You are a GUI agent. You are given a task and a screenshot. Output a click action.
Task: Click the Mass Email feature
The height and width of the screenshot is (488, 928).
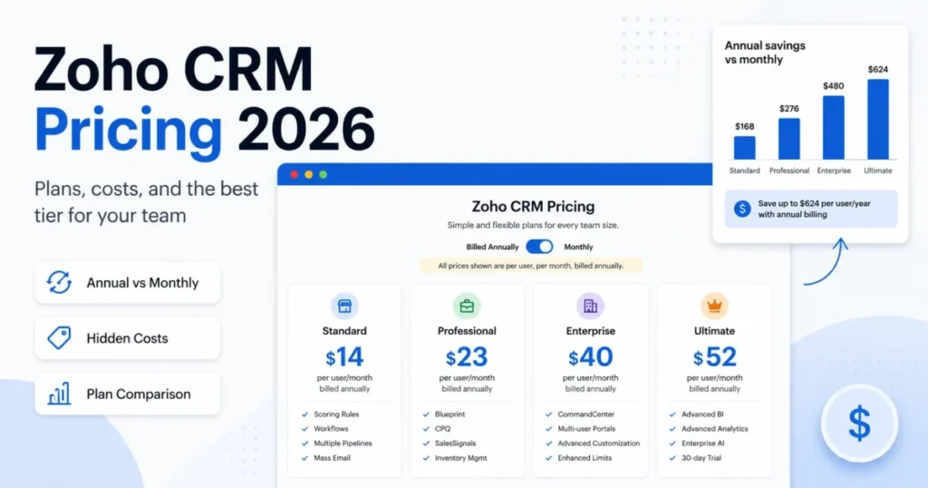332,458
